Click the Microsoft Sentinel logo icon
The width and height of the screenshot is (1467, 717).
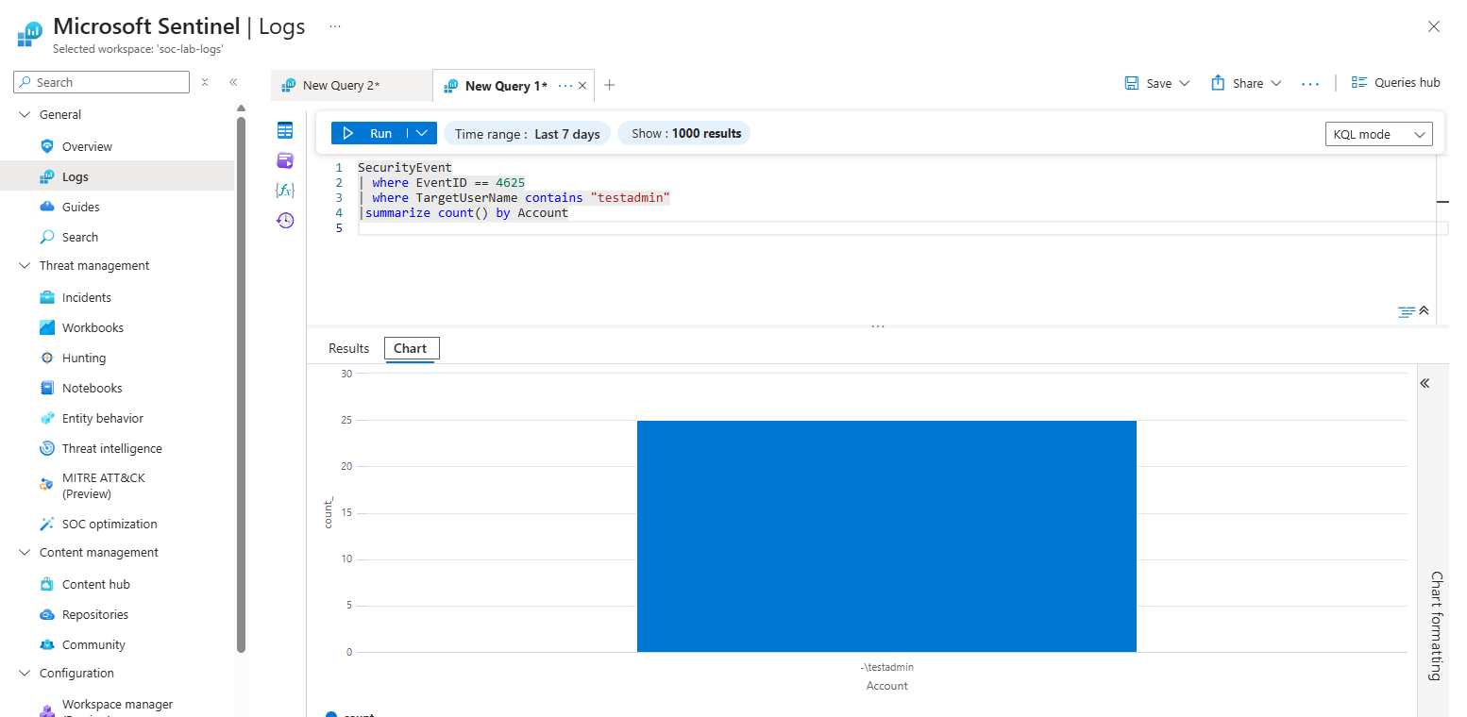[30, 34]
